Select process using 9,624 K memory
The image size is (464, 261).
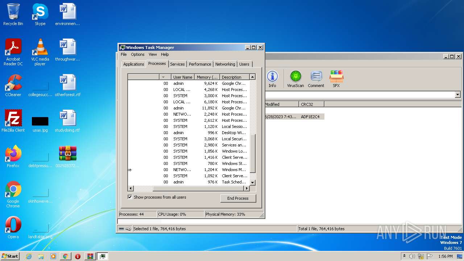pos(189,83)
